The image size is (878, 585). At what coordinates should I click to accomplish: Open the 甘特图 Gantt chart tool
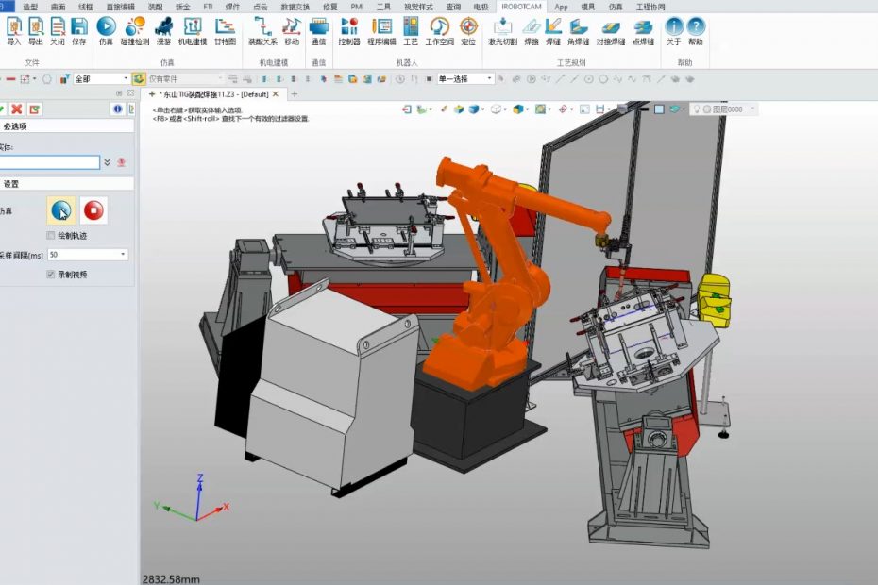(x=225, y=31)
